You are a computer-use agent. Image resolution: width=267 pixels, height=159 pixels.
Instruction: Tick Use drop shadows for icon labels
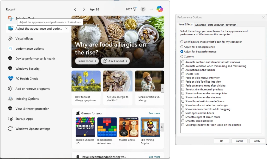point(183,125)
